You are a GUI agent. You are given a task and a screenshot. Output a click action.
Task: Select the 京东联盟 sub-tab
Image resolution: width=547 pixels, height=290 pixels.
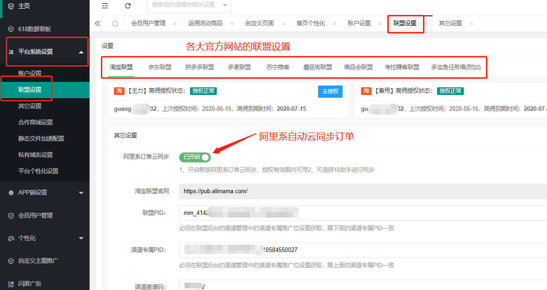pos(160,67)
